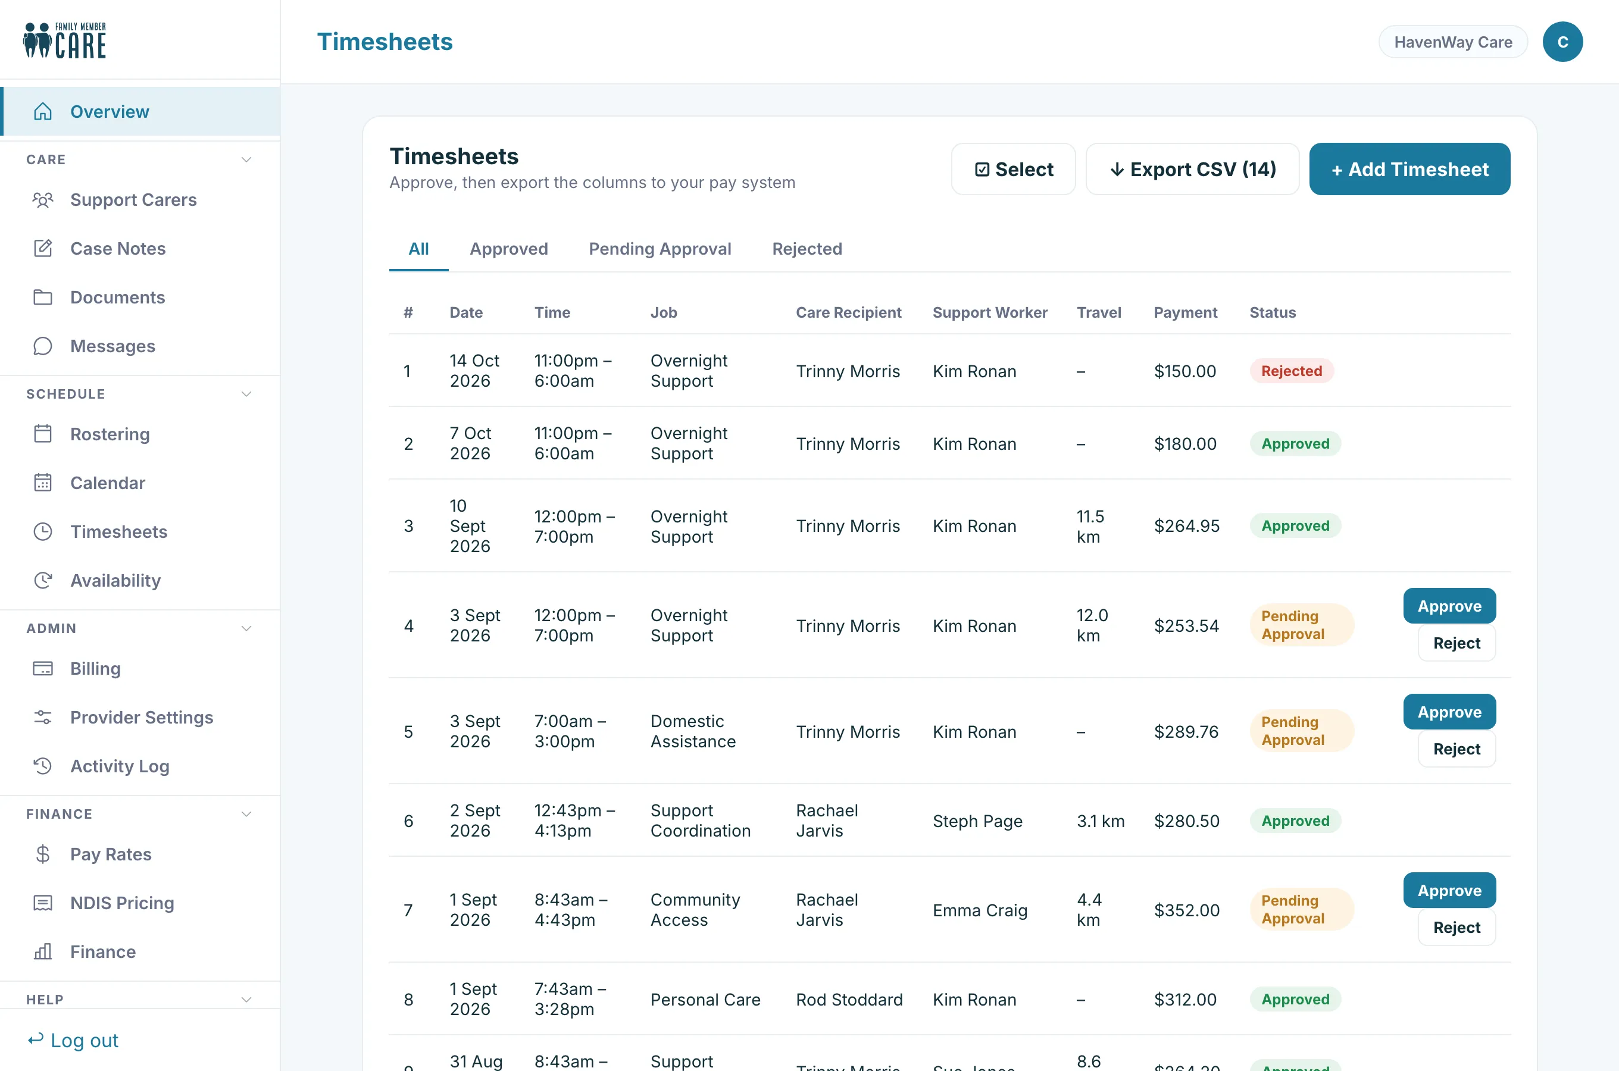Click the Select button
Viewport: 1619px width, 1071px height.
point(1013,169)
